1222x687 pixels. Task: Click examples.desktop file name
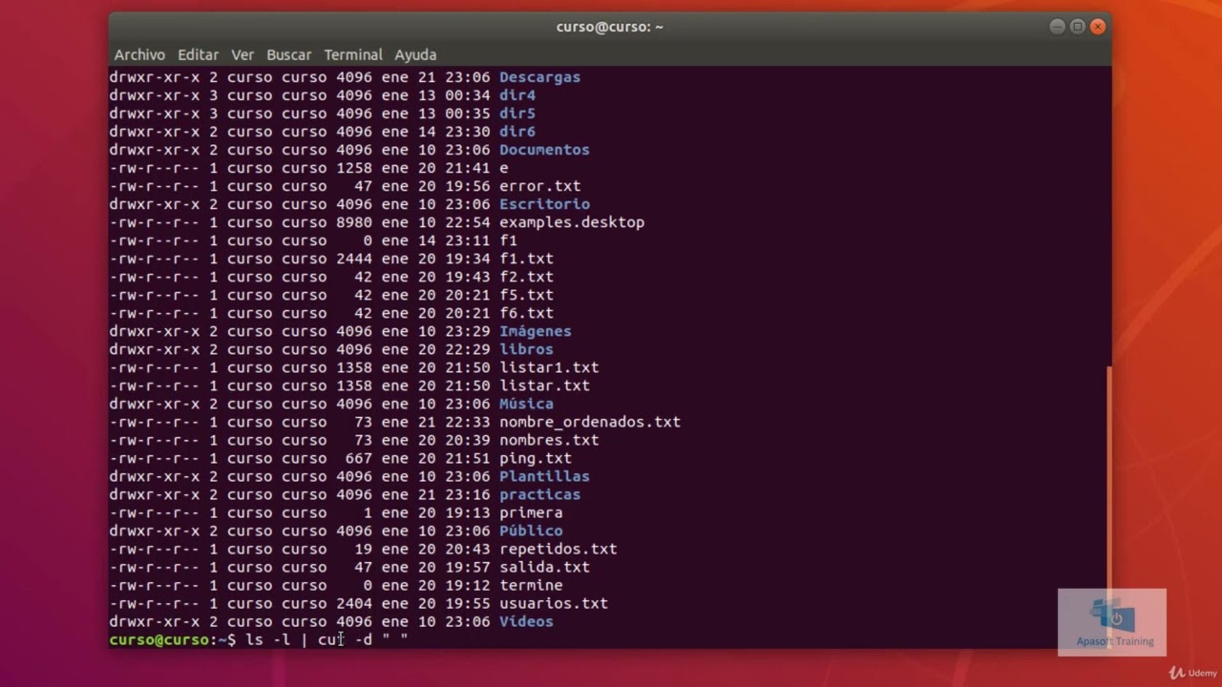point(572,222)
